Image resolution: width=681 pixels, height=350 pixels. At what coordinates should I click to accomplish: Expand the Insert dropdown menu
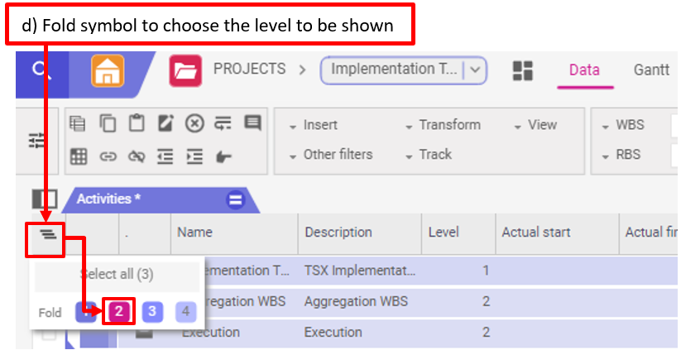[x=314, y=125]
